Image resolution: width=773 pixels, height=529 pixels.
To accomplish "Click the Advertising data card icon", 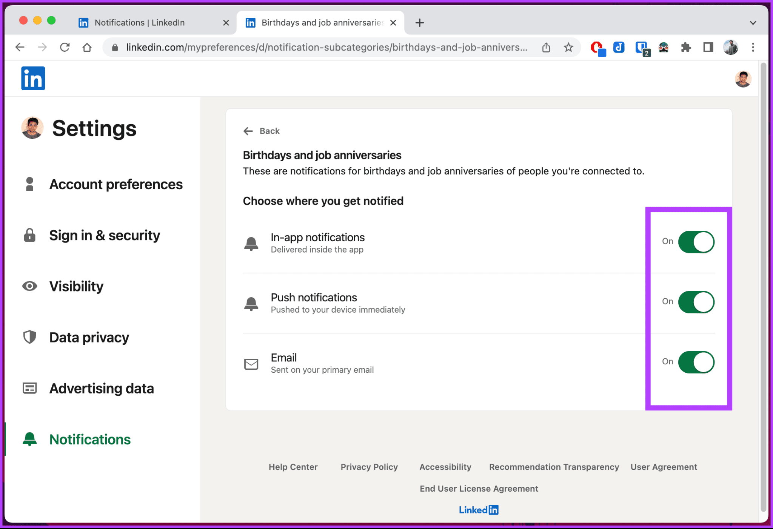I will click(29, 388).
